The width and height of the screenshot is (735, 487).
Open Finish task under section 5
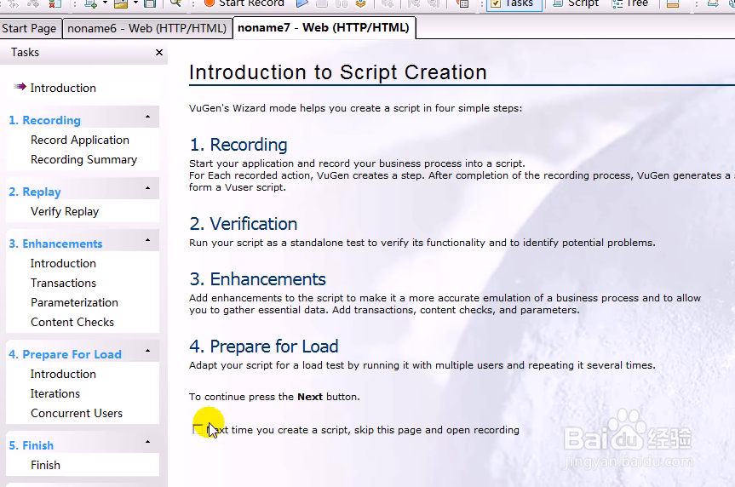pyautogui.click(x=45, y=465)
